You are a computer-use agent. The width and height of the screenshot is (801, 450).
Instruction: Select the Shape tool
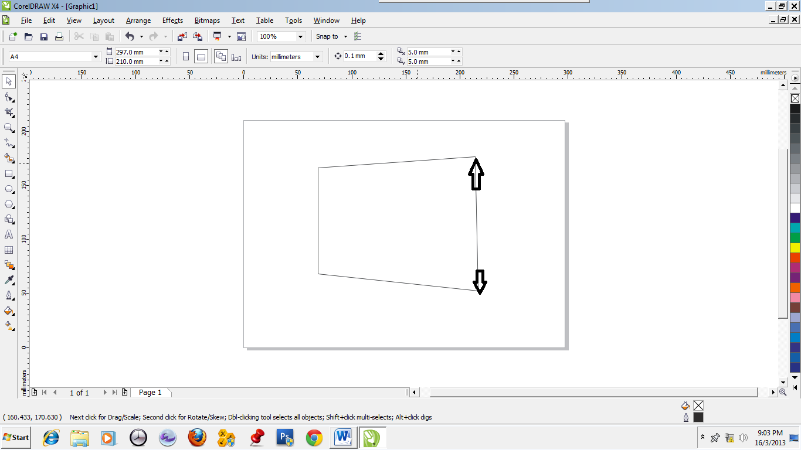click(8, 97)
